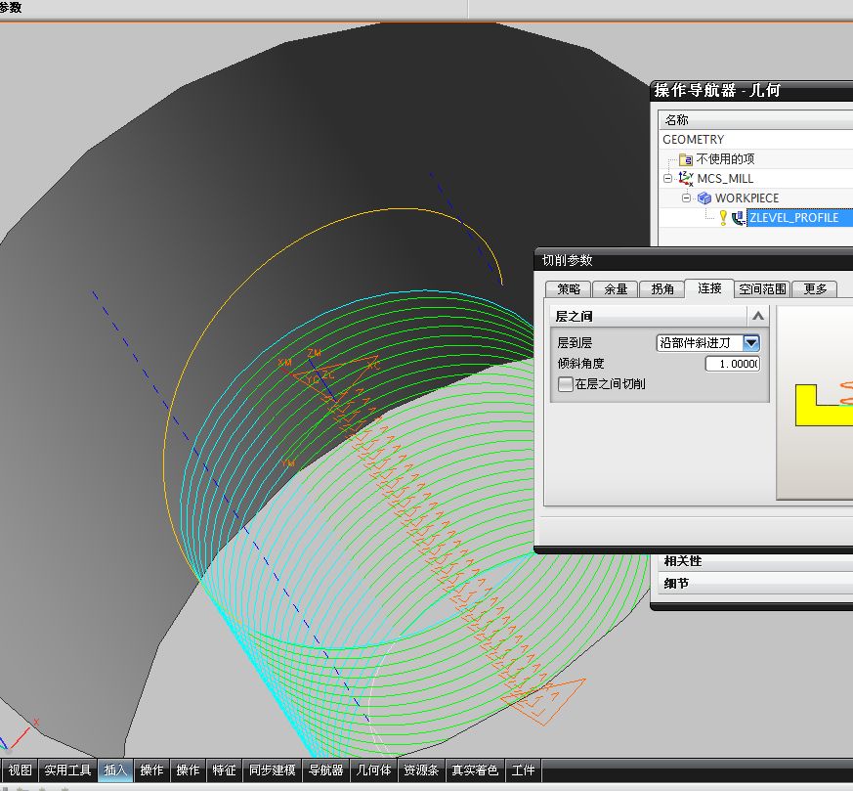This screenshot has height=791, width=853.
Task: Select the MCS_MILL tree item
Action: click(725, 179)
